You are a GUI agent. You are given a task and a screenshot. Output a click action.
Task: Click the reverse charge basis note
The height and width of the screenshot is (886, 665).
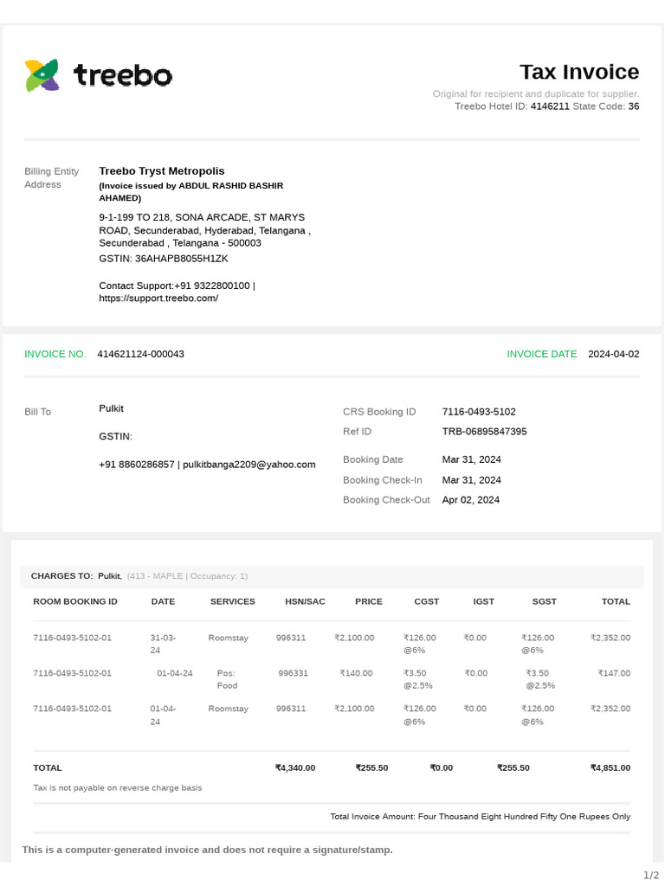point(118,787)
